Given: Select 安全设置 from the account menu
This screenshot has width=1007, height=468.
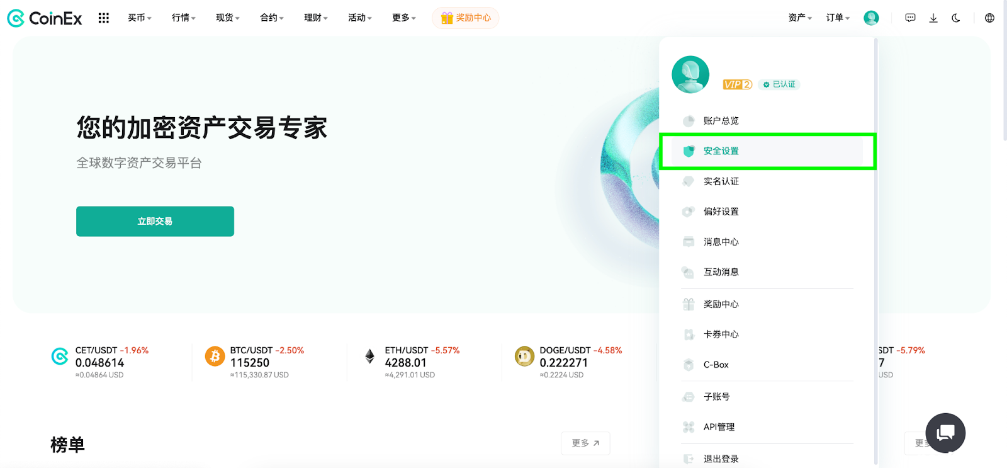Looking at the screenshot, I should point(721,151).
